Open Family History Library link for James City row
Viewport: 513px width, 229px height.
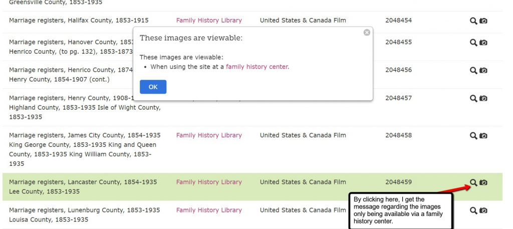[209, 135]
